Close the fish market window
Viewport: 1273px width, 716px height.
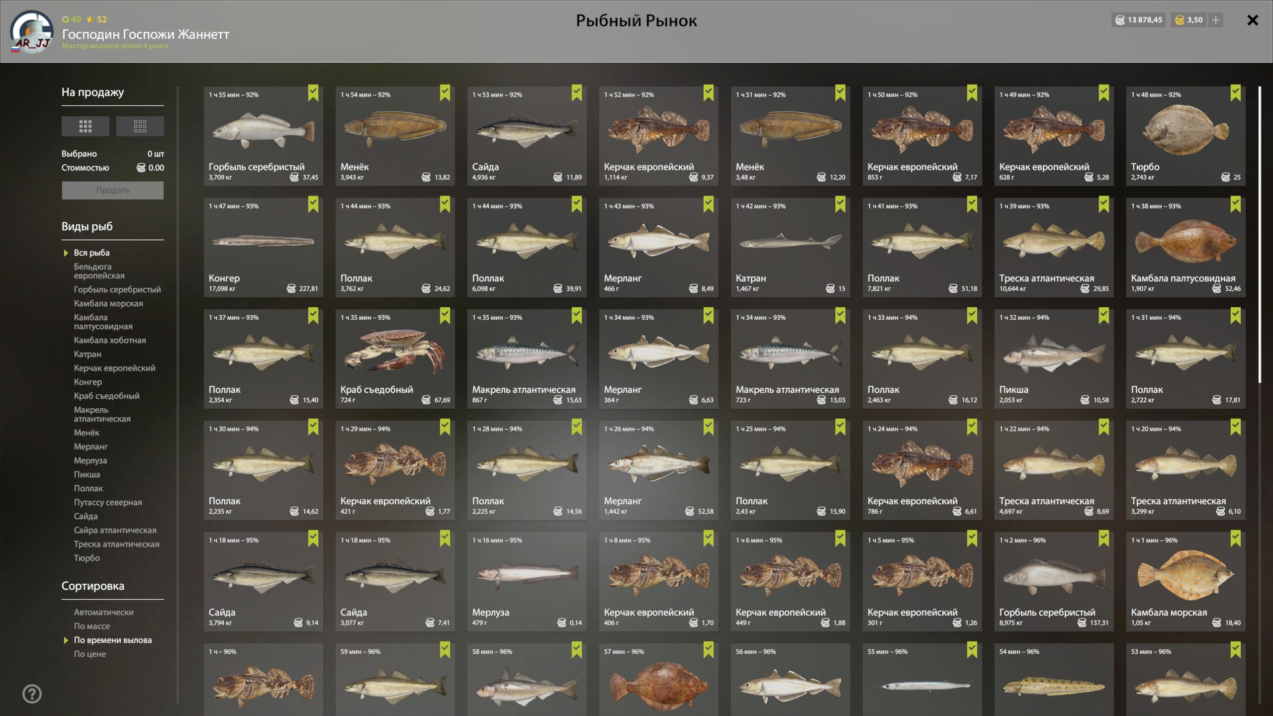1253,20
